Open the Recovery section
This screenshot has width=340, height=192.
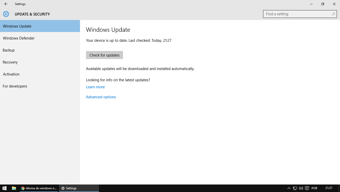pos(40,62)
